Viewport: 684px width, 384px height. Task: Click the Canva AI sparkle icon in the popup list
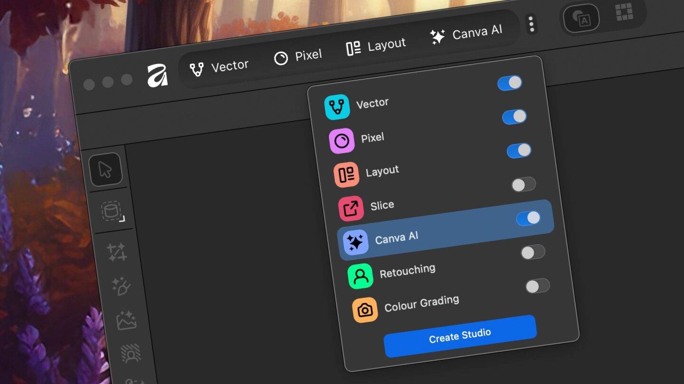tap(356, 243)
